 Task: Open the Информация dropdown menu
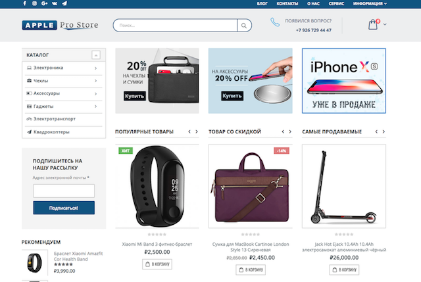coord(370,3)
